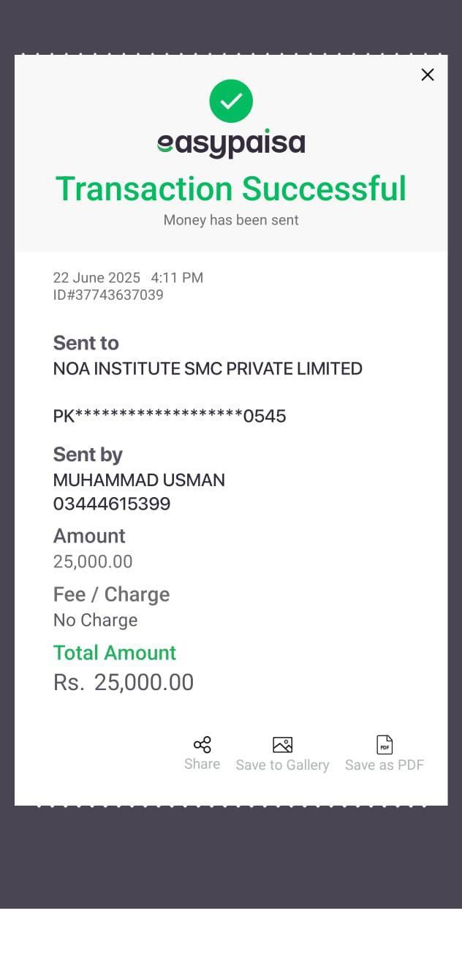The height and width of the screenshot is (965, 462).
Task: Click the Save to Gallery picture icon
Action: pyautogui.click(x=282, y=745)
